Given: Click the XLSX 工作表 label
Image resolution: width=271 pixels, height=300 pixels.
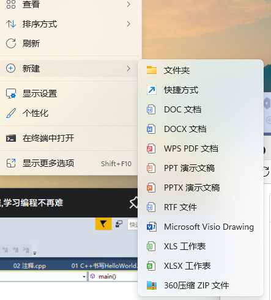Looking at the screenshot, I should pyautogui.click(x=187, y=266).
